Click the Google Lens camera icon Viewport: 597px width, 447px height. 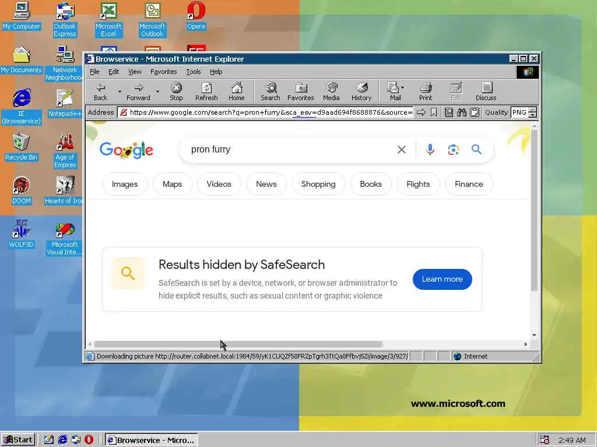453,150
